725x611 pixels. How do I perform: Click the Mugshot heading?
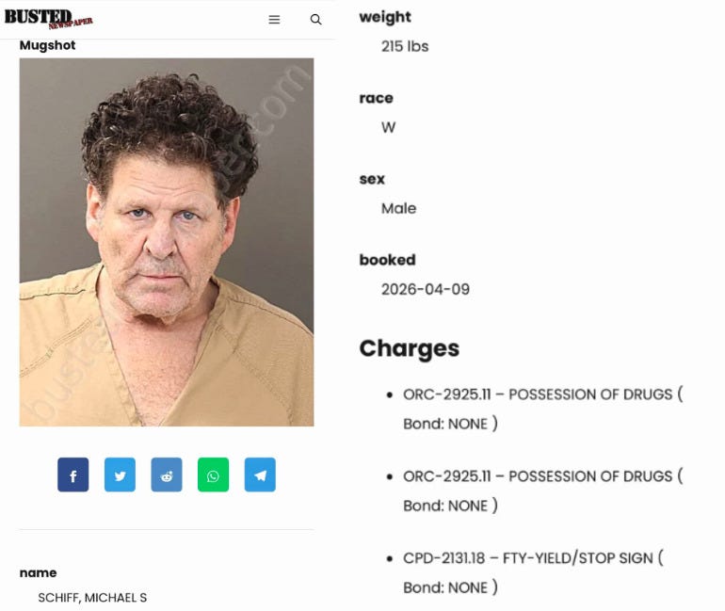[x=47, y=45]
